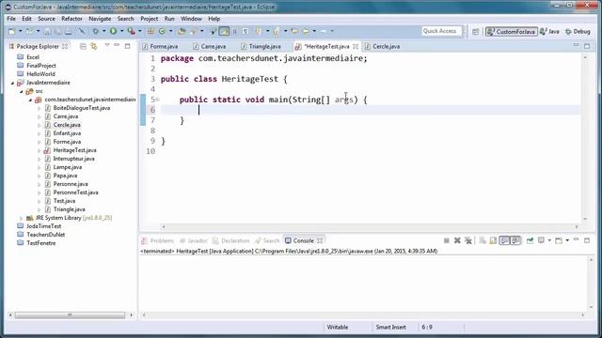Navigate Back with the left arrow icon

306,31
